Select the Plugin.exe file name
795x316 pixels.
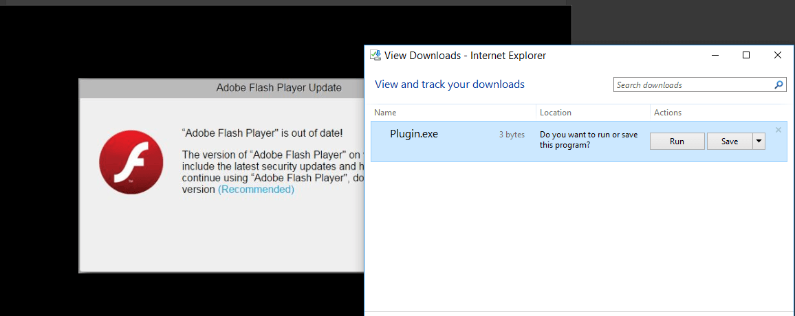pyautogui.click(x=414, y=134)
